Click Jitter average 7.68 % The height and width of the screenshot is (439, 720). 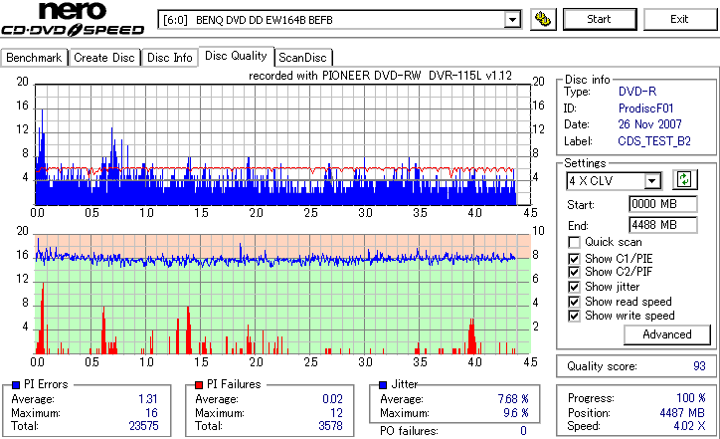(513, 399)
